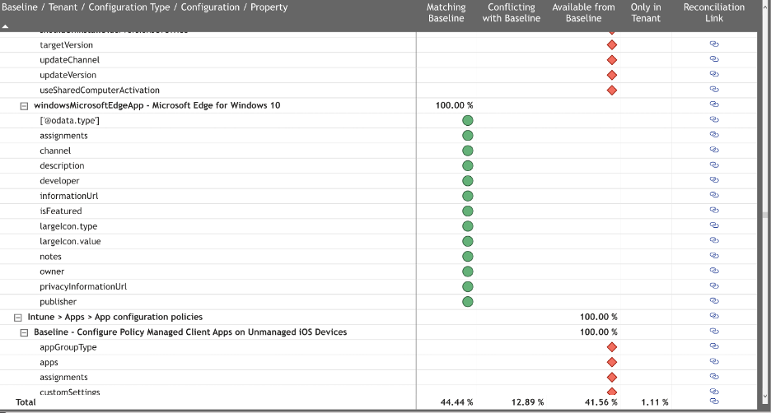Collapse Intune Apps App configuration policies group
Screen dimensions: 771x413
pos(17,318)
